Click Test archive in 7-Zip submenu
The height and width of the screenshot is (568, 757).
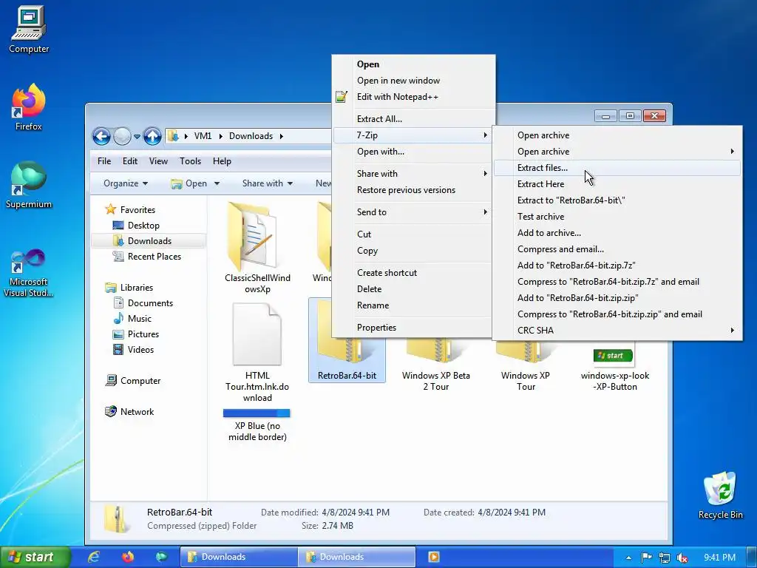point(617,217)
